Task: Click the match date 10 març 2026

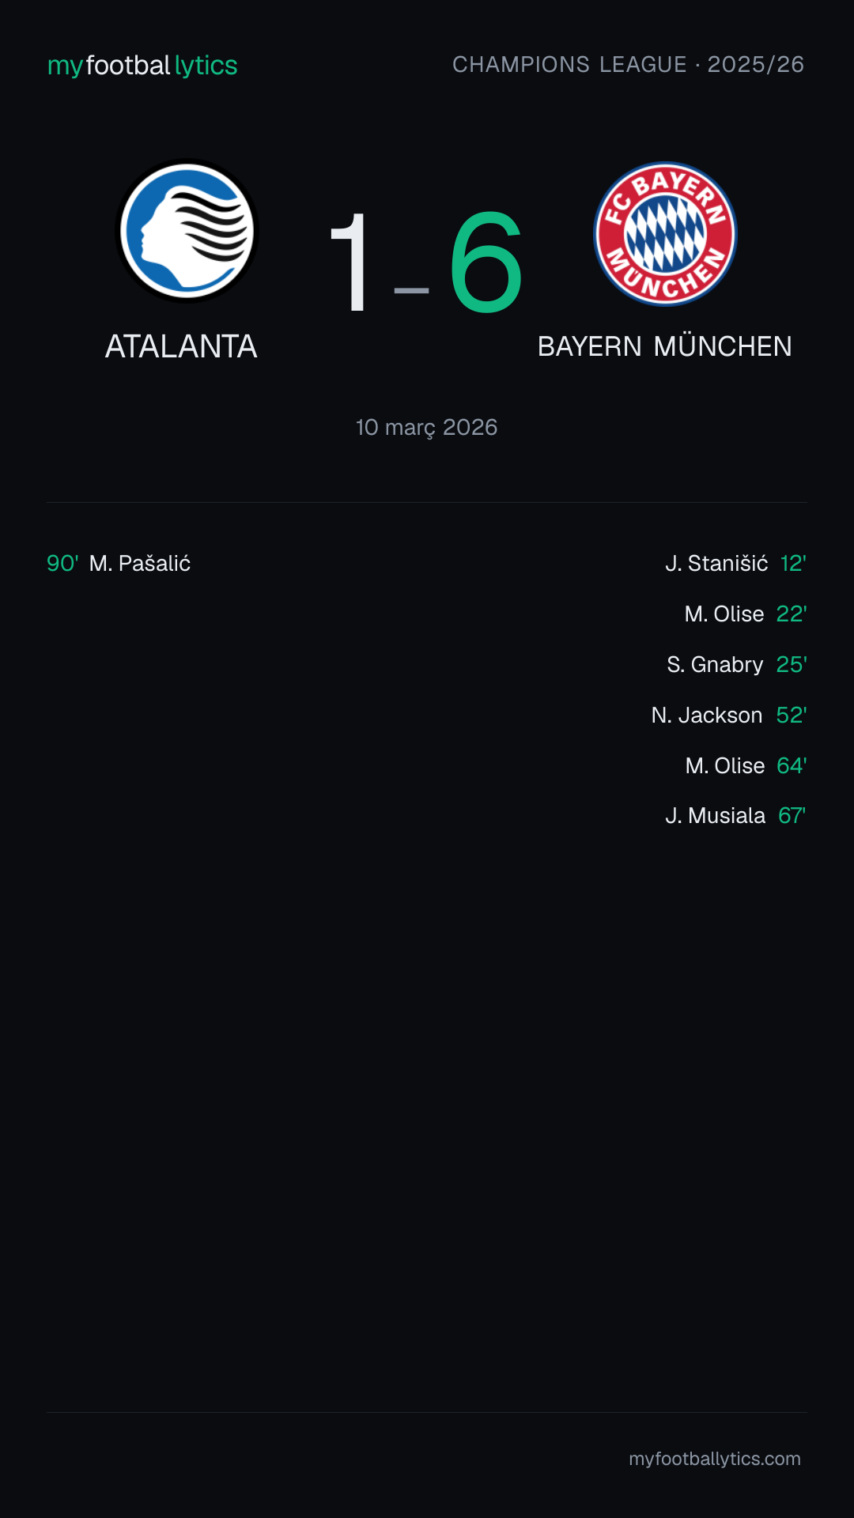Action: 427,427
